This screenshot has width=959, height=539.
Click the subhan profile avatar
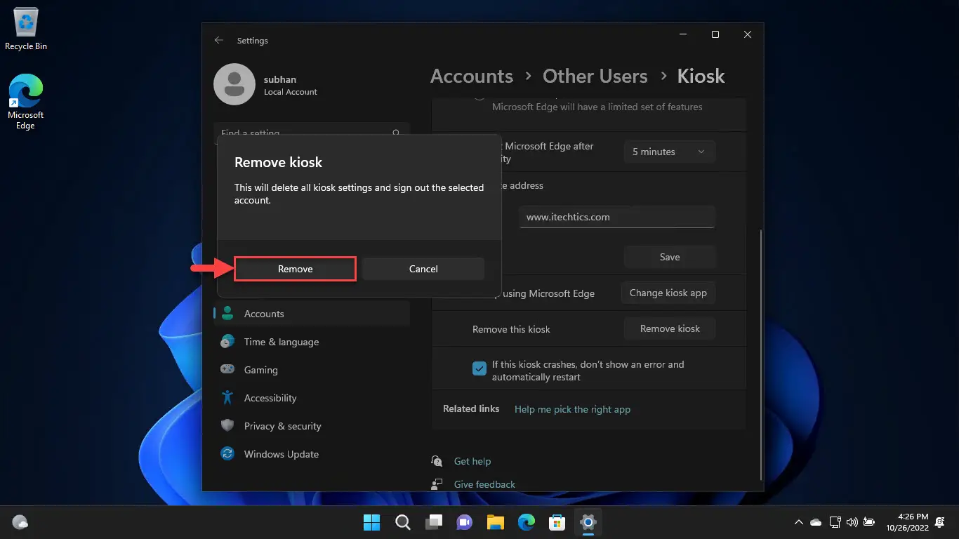coord(234,84)
